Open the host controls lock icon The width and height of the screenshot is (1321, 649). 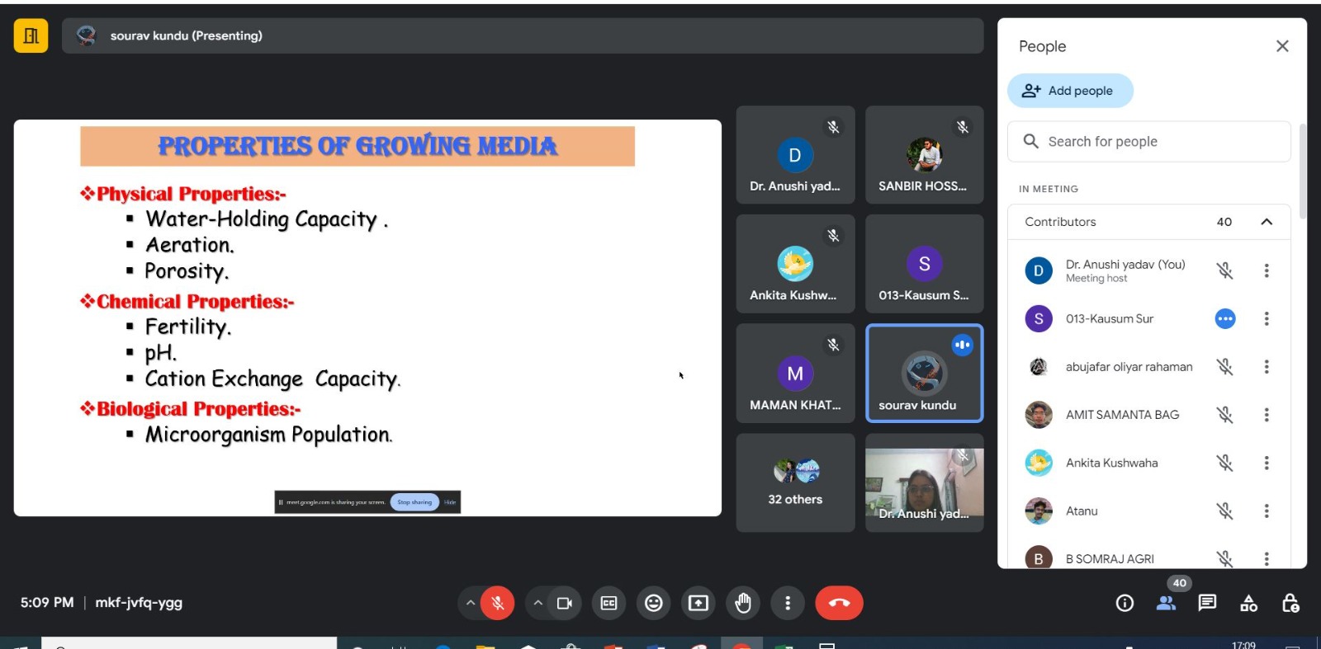1290,603
